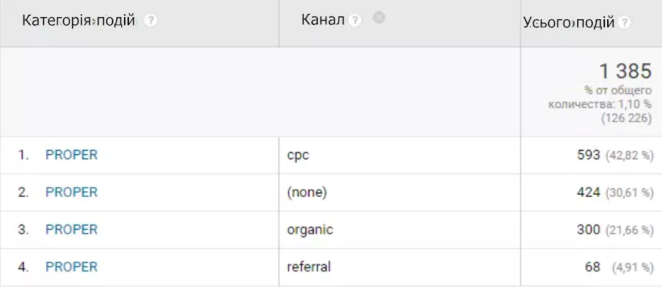Screen dimensions: 662x290
Task: Sort by Категорія подій column header
Action: tap(78, 20)
